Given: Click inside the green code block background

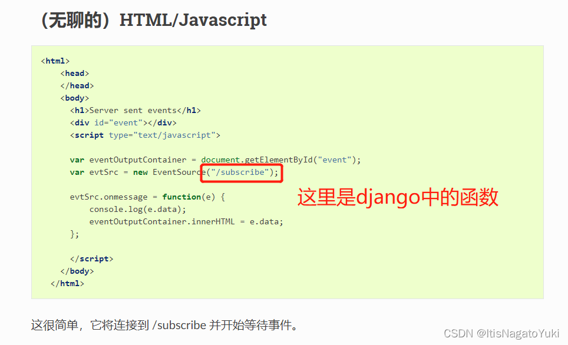Looking at the screenshot, I should point(412,265).
